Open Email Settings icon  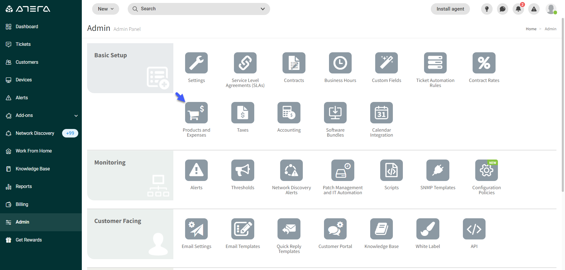[x=196, y=229]
